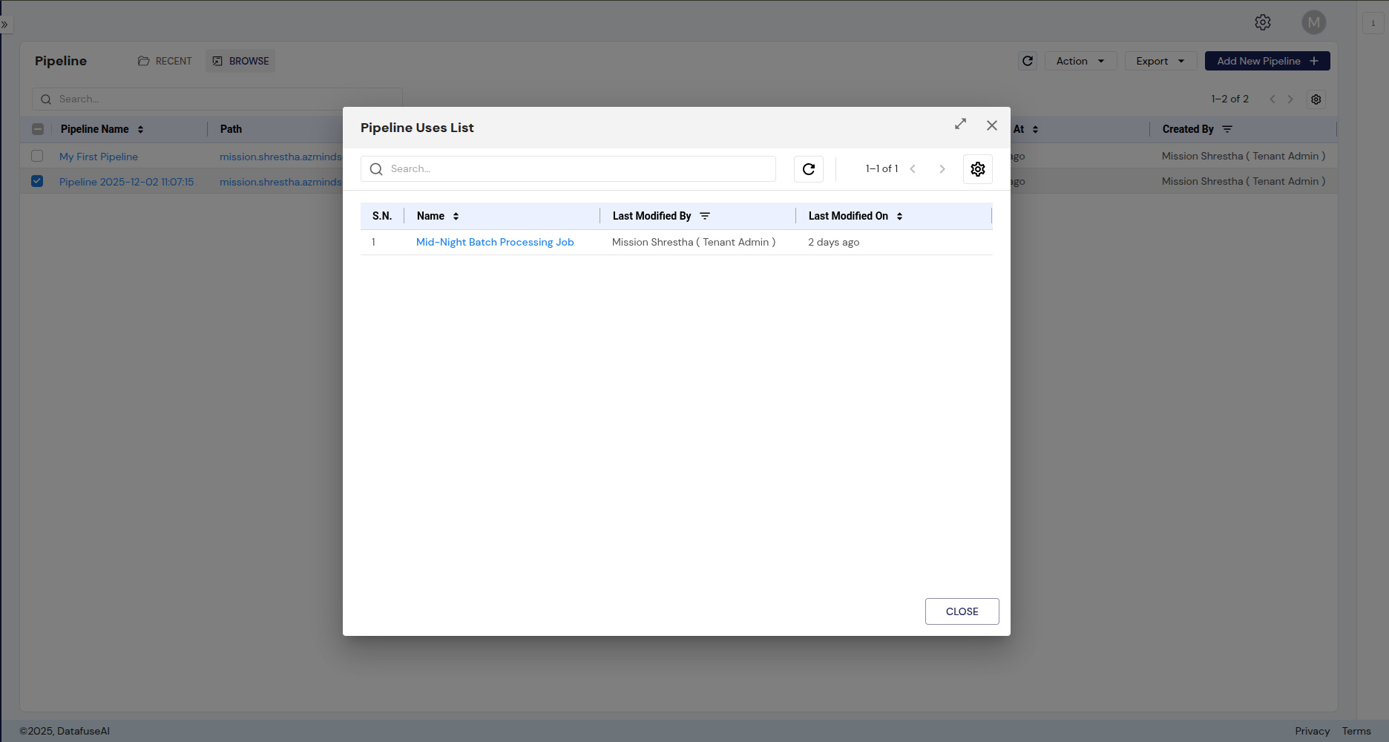Open the user account avatar M
Image resolution: width=1389 pixels, height=742 pixels.
pyautogui.click(x=1313, y=22)
